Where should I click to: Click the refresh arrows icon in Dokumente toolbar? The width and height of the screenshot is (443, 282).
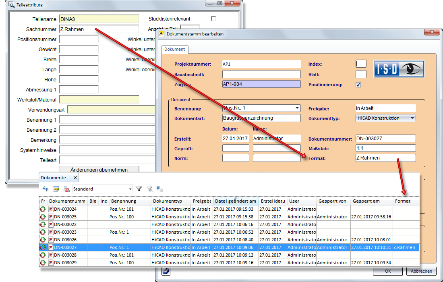coord(46,189)
